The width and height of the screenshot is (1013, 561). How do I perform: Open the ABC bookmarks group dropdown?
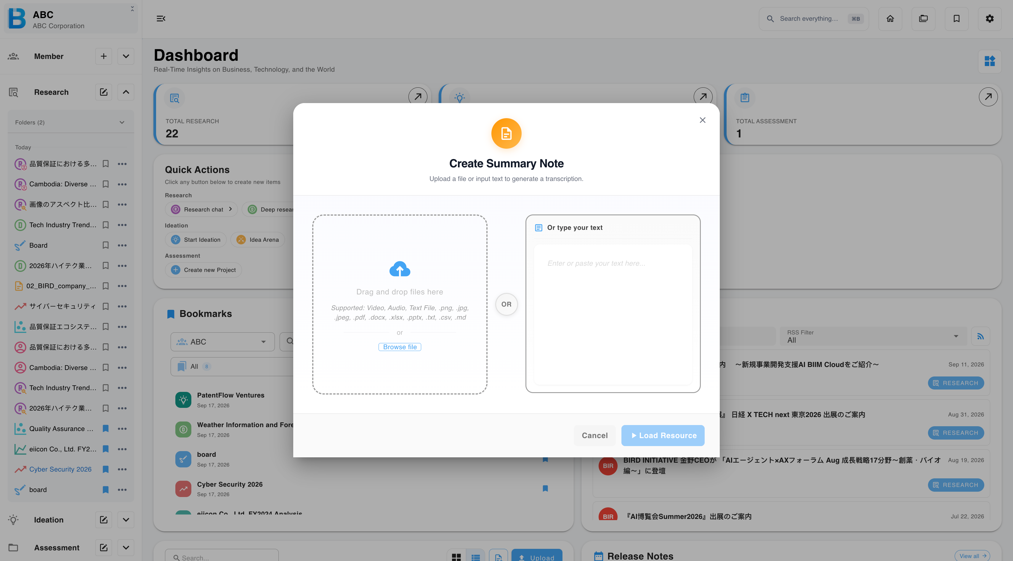point(222,342)
